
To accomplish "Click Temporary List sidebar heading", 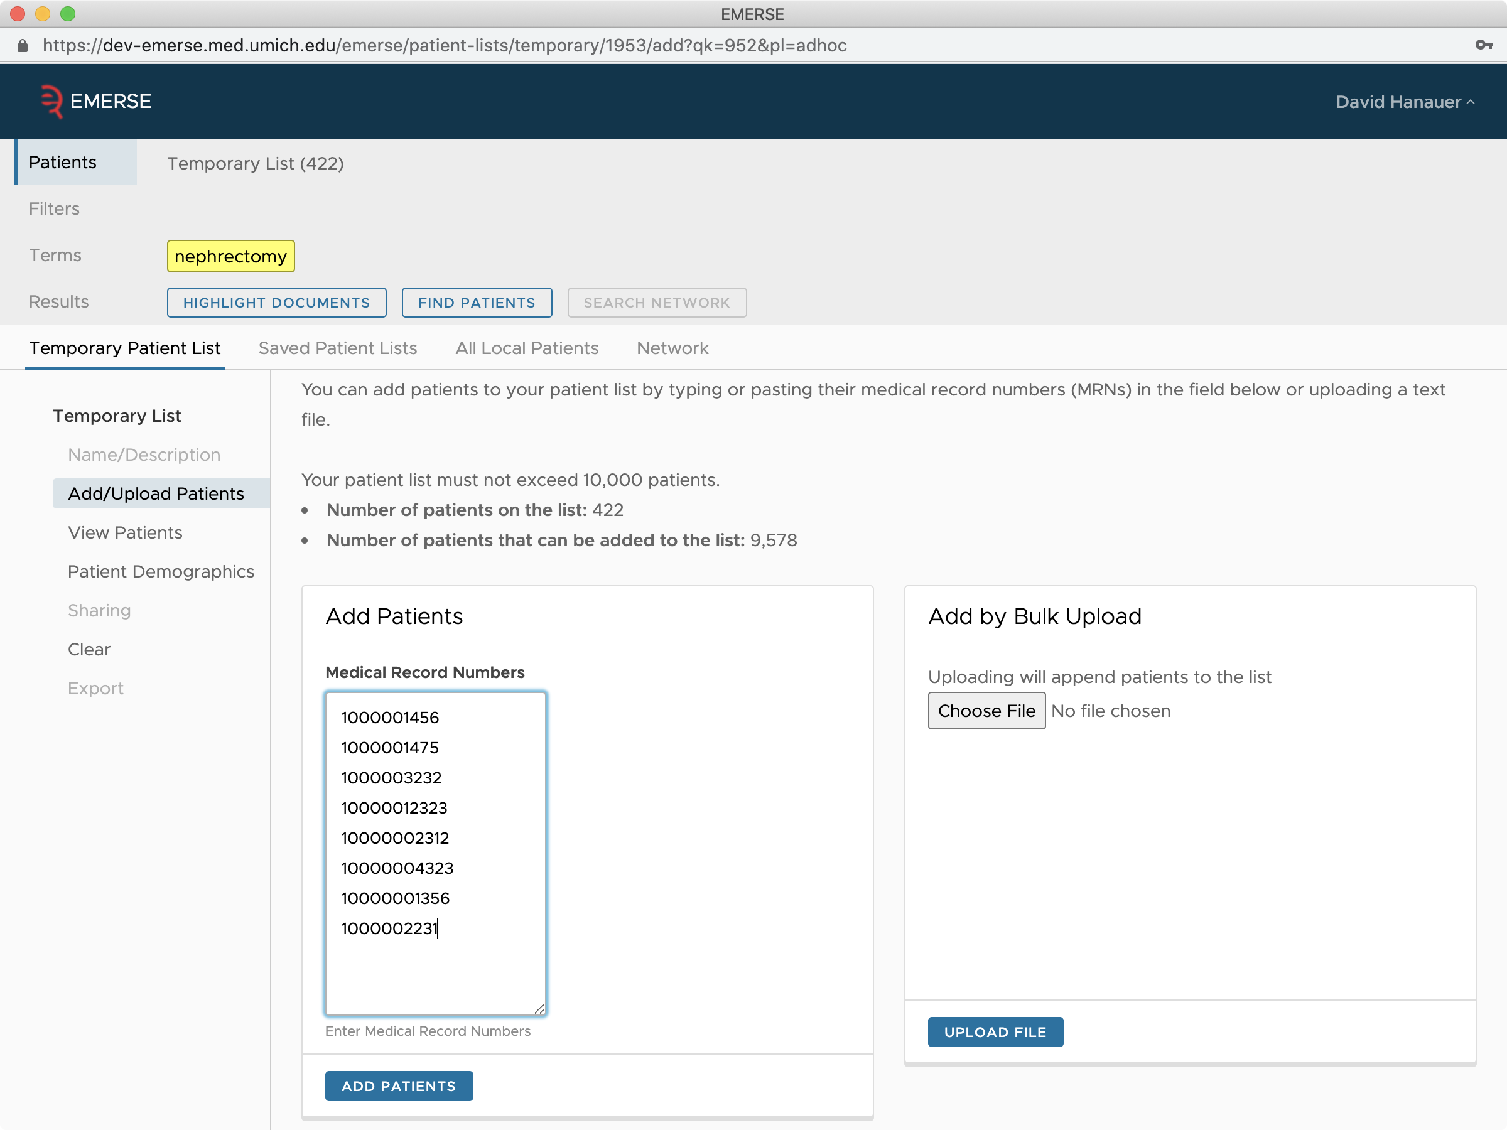I will pos(117,416).
